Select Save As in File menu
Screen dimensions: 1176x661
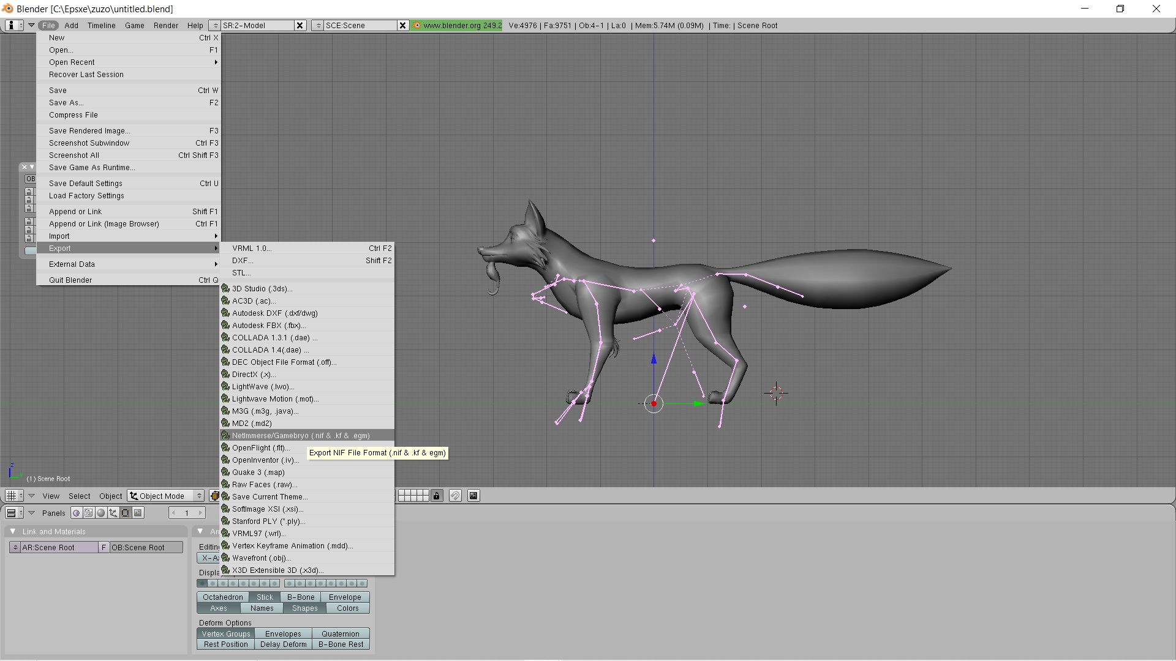(129, 102)
